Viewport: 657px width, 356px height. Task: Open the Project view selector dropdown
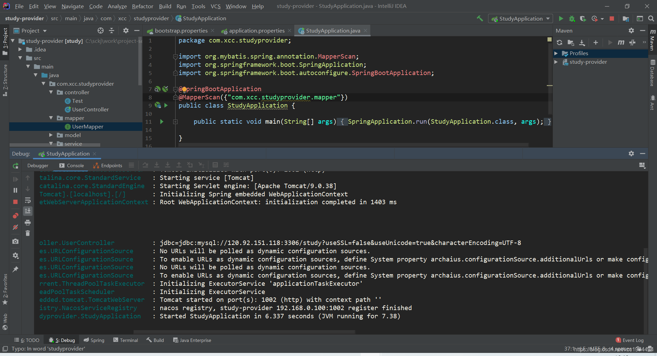click(30, 30)
